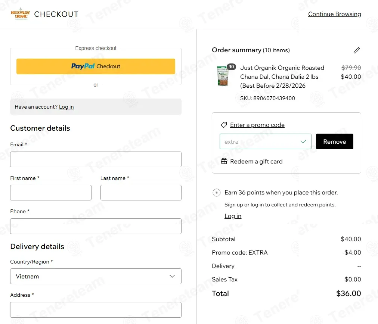The width and height of the screenshot is (378, 324).
Task: Open Continue Browsing link
Action: coord(334,14)
